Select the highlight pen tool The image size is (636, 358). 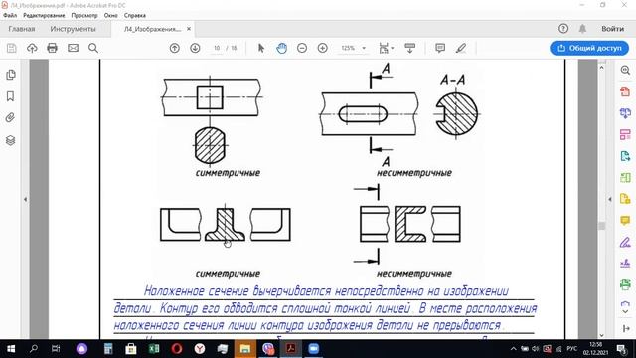pyautogui.click(x=461, y=48)
